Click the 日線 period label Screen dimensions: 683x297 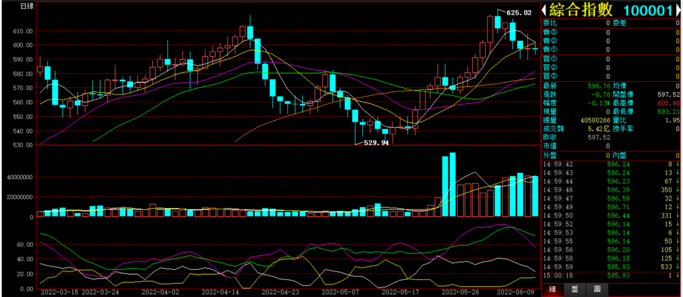[27, 7]
